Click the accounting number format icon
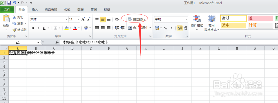The width and height of the screenshot is (278, 103). (157, 28)
